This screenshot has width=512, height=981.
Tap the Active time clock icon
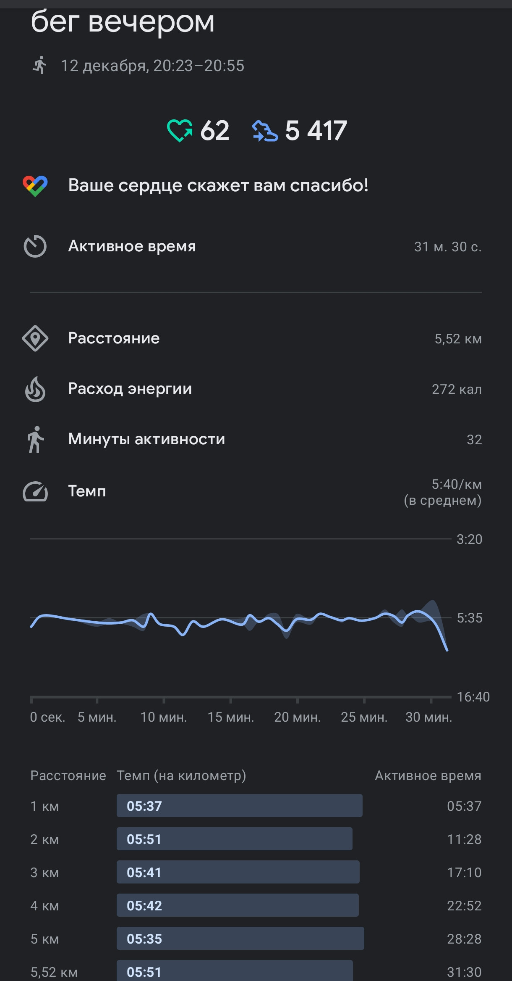pos(35,246)
